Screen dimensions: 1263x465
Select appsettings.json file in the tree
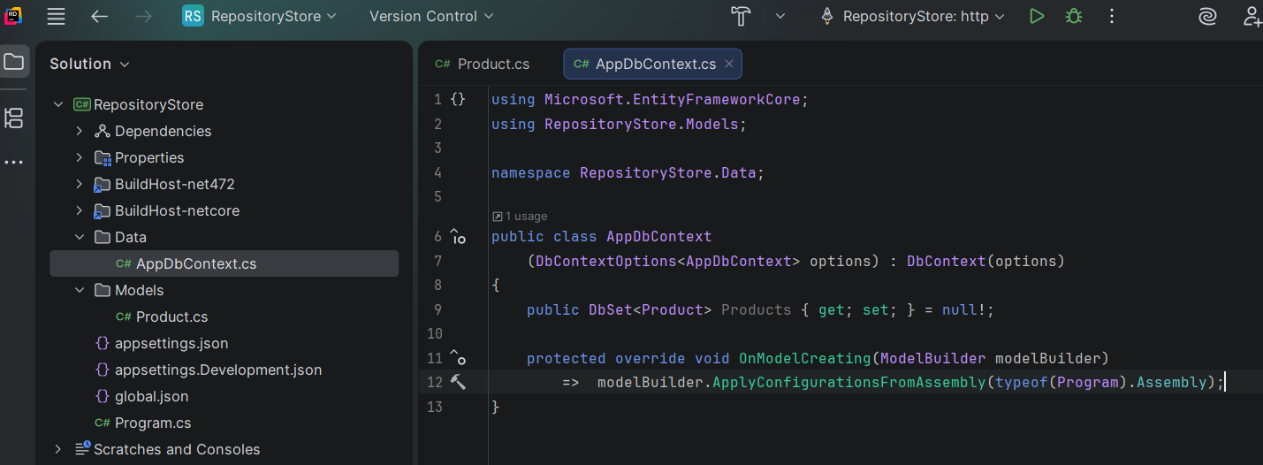pos(171,343)
